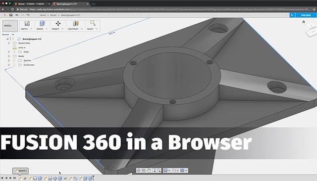Open the Construct dropdown arrow

(82, 29)
